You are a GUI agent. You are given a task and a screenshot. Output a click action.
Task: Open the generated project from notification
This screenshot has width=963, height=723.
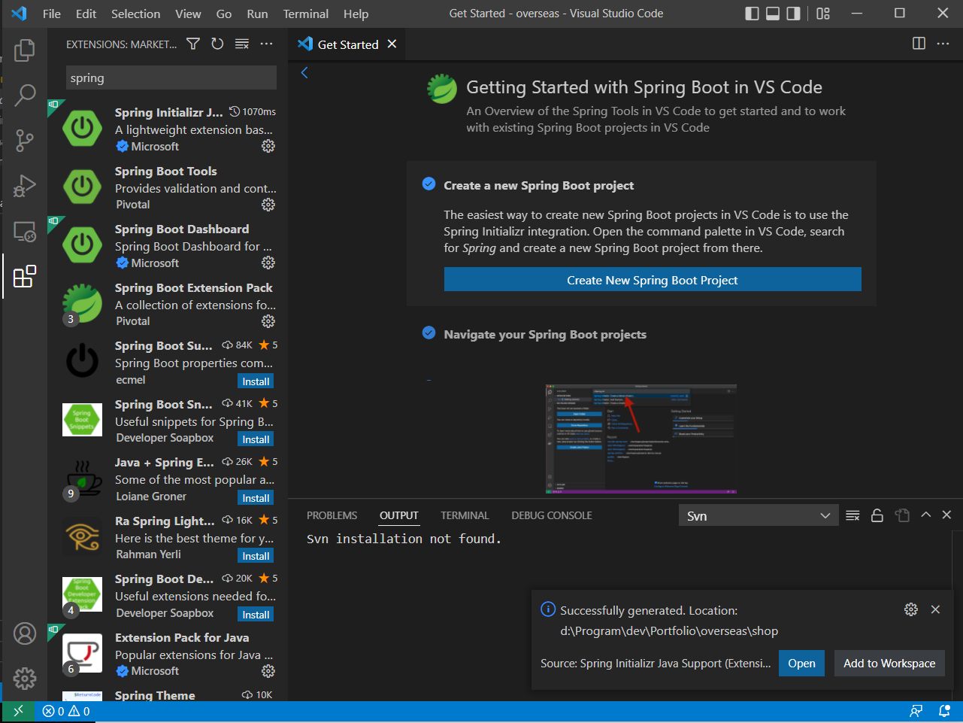[801, 663]
